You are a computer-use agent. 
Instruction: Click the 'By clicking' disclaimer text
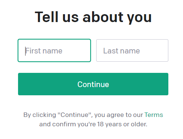coord(39,115)
